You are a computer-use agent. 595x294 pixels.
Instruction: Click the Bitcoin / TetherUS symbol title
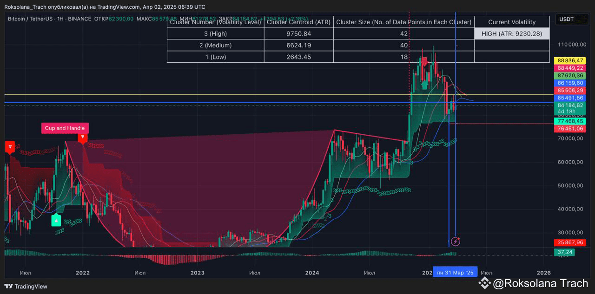point(29,19)
